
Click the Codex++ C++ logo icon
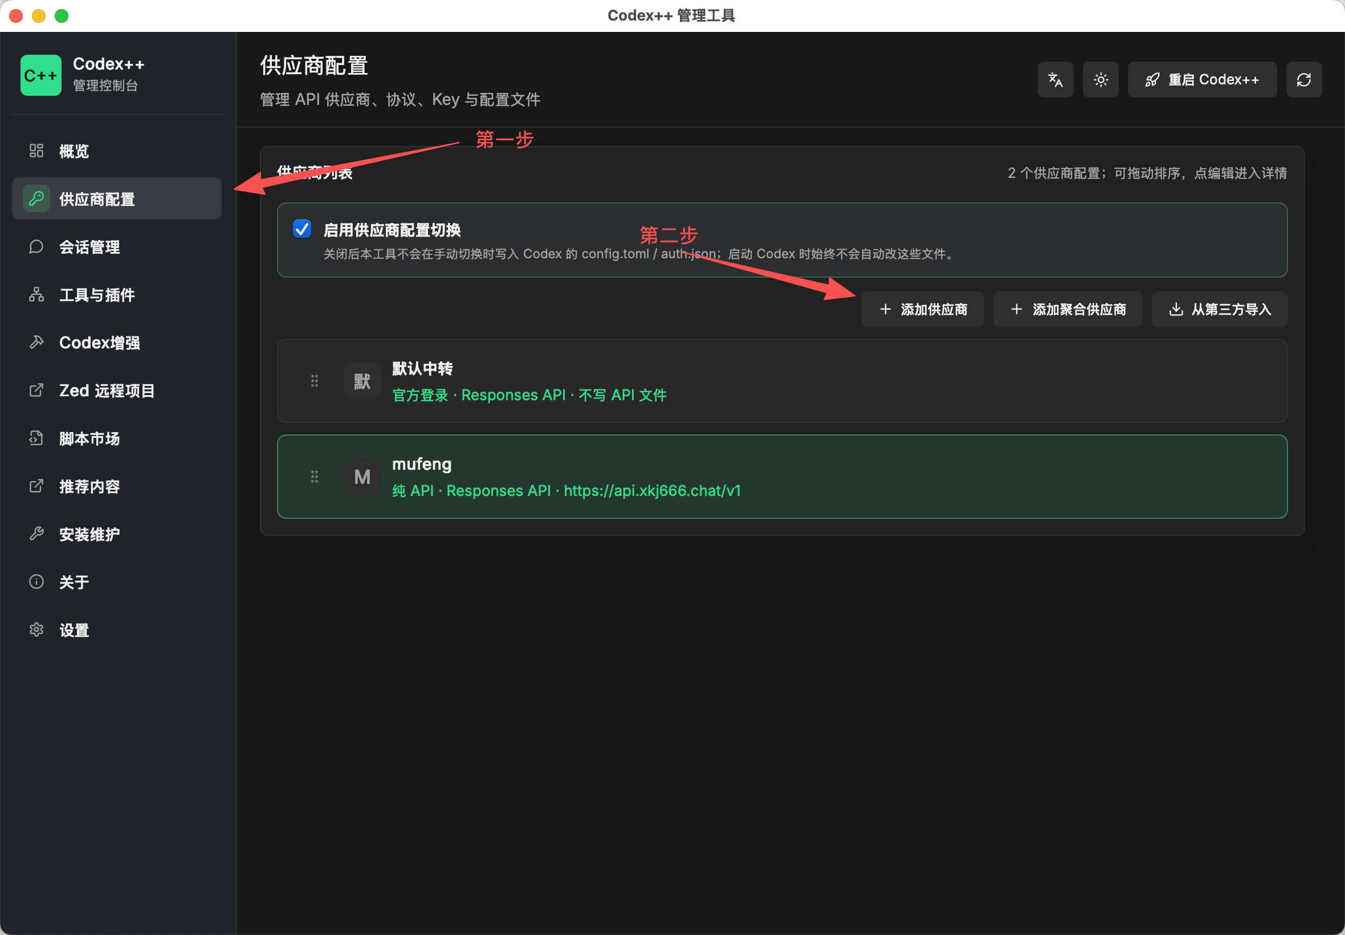[x=40, y=75]
